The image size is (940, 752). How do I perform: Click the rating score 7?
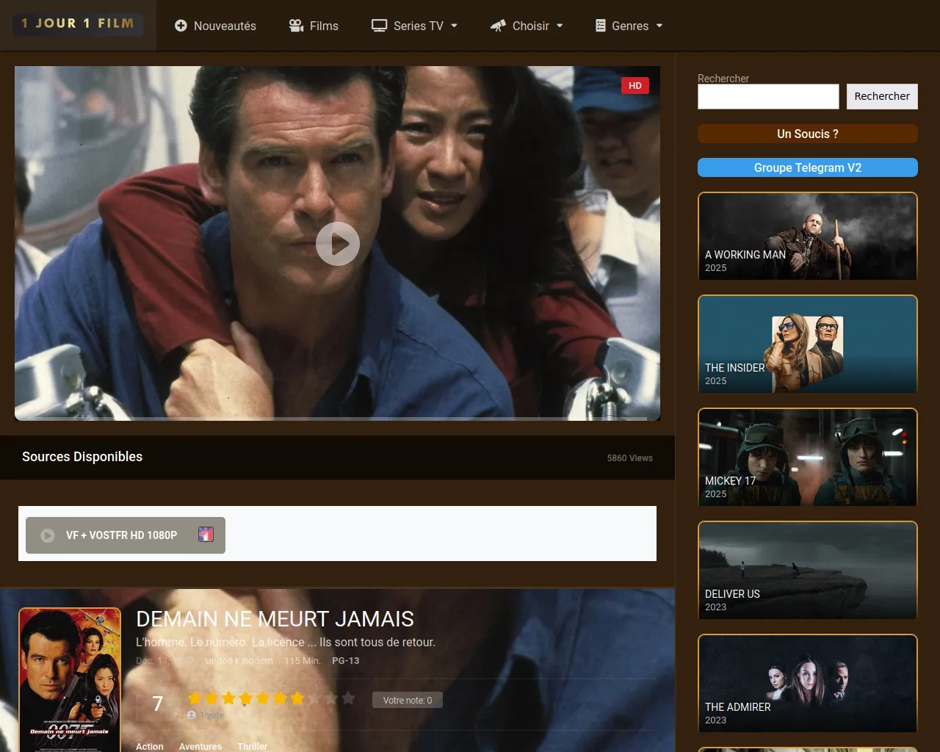click(157, 704)
